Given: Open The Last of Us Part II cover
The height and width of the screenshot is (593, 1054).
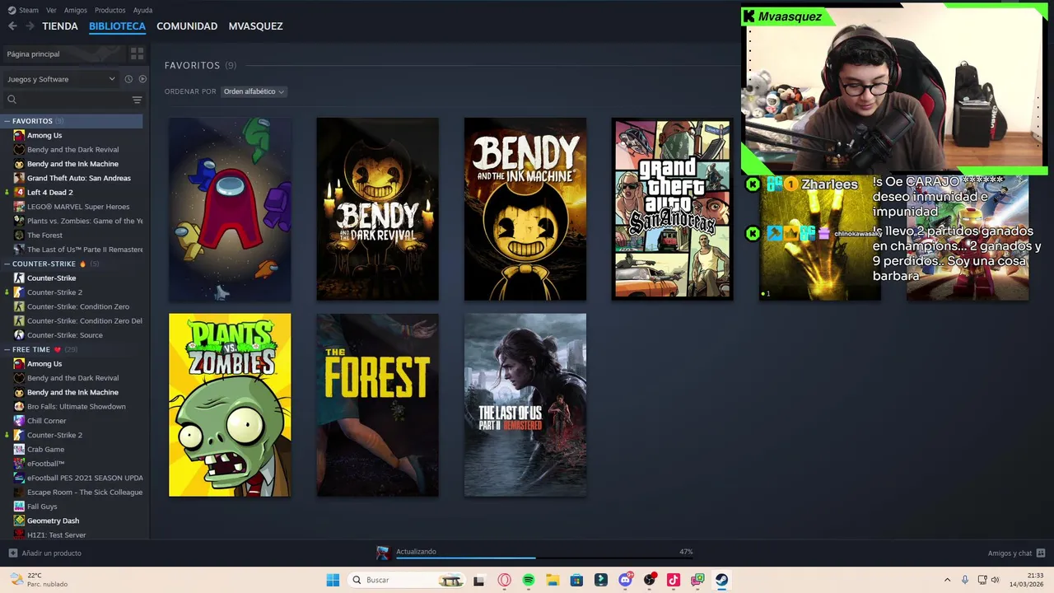Looking at the screenshot, I should click(525, 405).
